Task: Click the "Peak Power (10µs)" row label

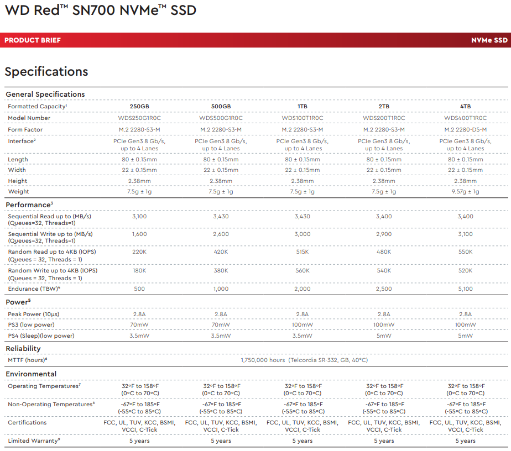Action: pyautogui.click(x=34, y=314)
